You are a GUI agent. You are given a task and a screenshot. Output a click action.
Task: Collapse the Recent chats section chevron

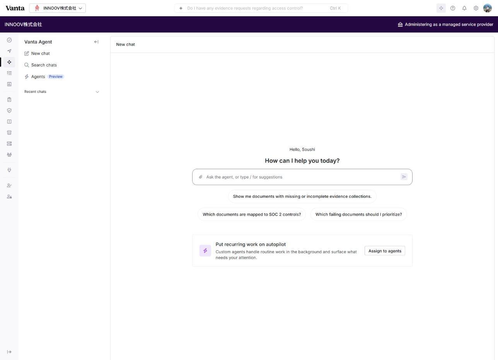pyautogui.click(x=97, y=92)
